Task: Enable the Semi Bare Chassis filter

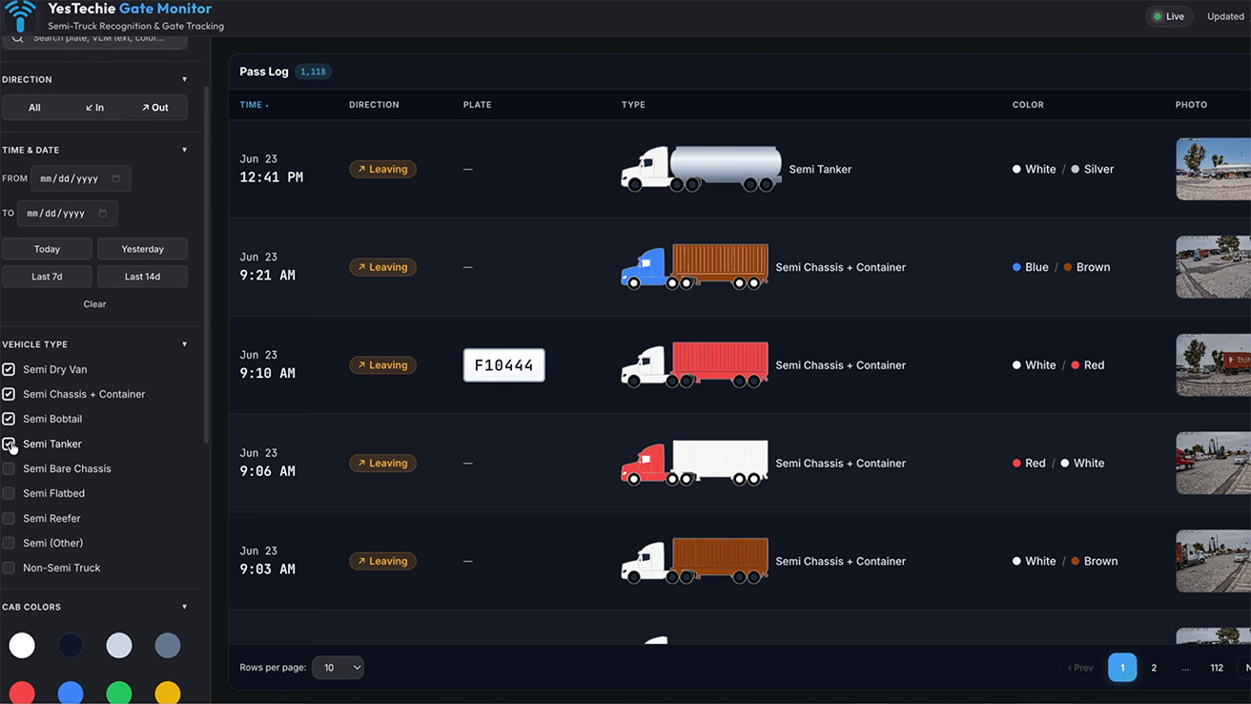Action: click(9, 468)
